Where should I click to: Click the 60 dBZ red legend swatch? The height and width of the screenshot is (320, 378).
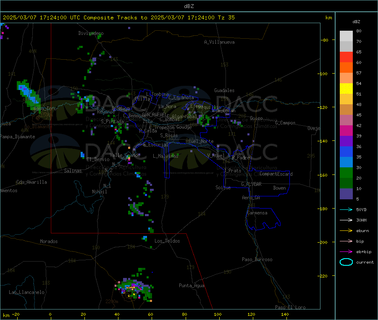coord(346,57)
